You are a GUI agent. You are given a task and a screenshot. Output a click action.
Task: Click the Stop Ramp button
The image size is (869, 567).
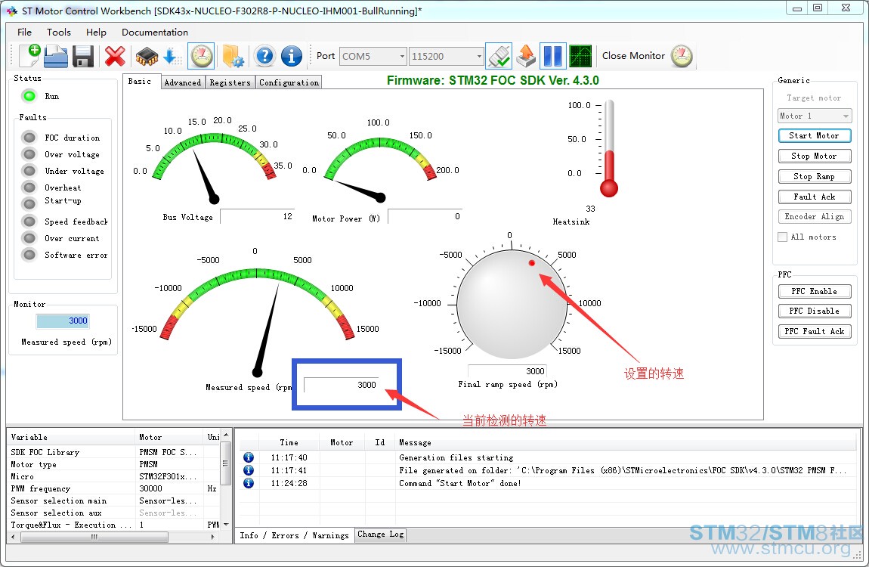[814, 176]
